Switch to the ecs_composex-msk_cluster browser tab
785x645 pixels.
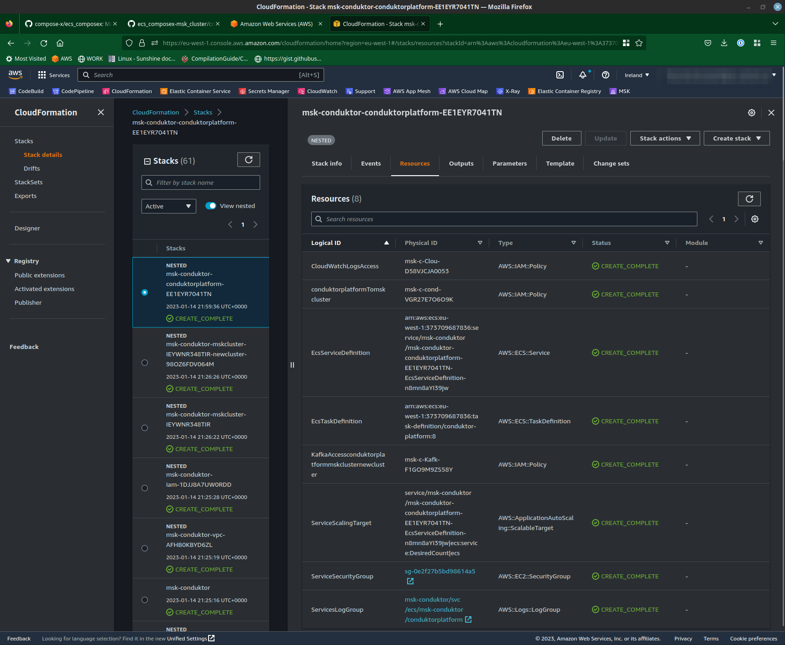(x=173, y=24)
